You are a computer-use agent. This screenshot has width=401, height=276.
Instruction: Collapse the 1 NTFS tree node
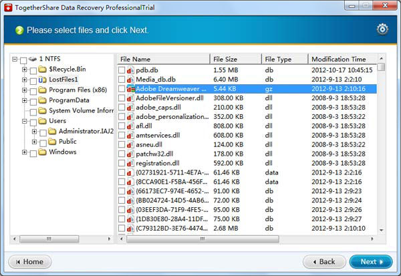15,59
